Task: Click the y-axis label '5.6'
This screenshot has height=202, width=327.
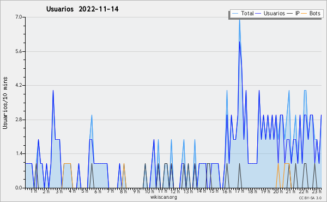Action: [19, 51]
